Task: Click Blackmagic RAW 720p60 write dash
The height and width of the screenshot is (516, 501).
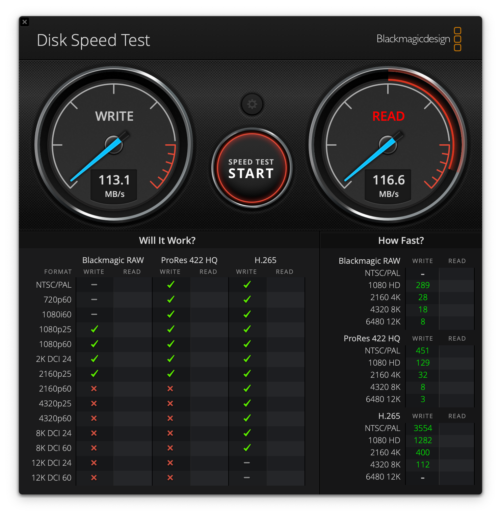Action: [x=94, y=299]
